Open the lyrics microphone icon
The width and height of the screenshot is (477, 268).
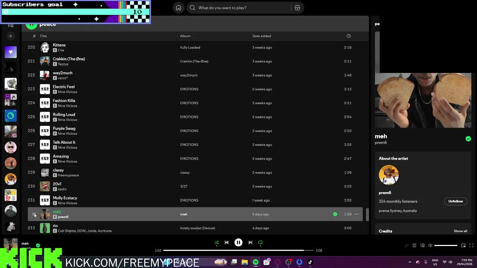(407, 246)
